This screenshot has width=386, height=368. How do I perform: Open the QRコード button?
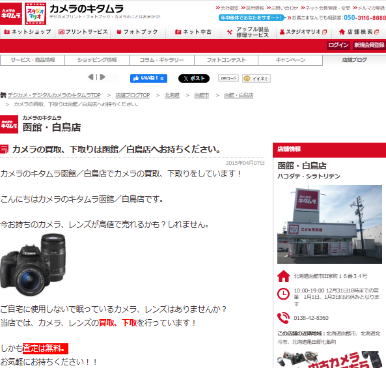[228, 78]
